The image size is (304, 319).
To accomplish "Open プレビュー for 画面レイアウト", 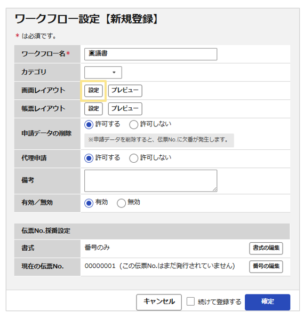I will coord(125,91).
